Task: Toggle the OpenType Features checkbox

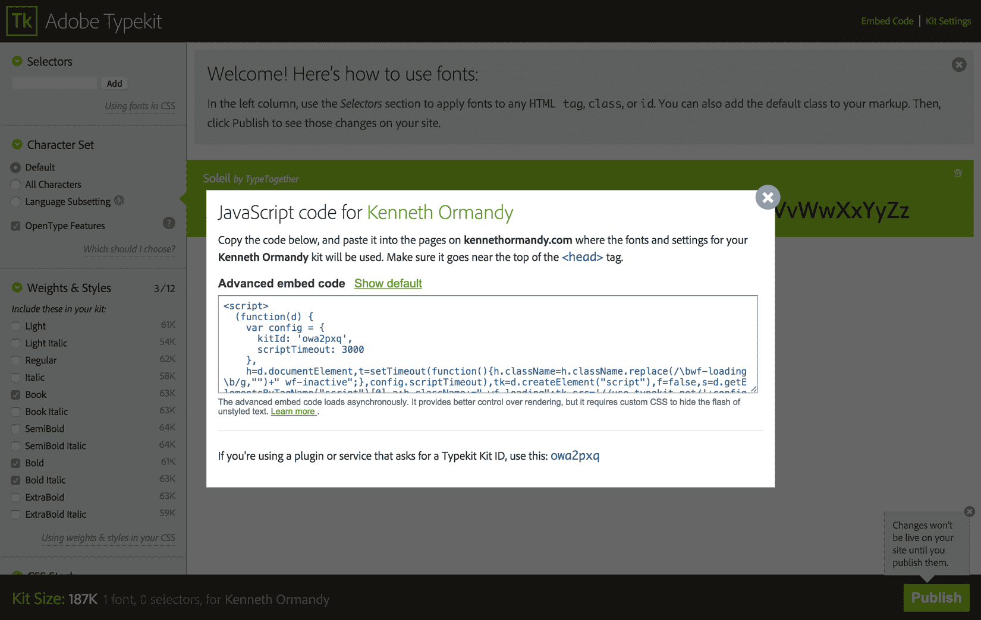Action: (x=16, y=226)
